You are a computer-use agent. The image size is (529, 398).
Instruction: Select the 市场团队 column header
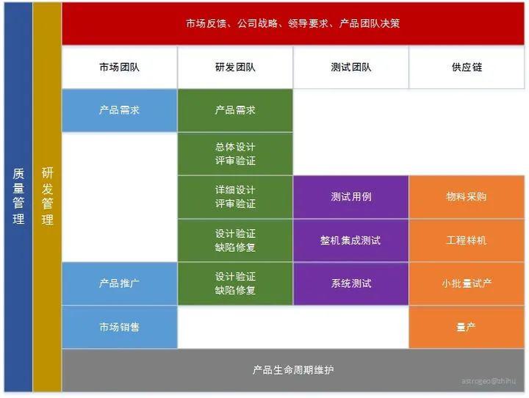[x=120, y=67]
